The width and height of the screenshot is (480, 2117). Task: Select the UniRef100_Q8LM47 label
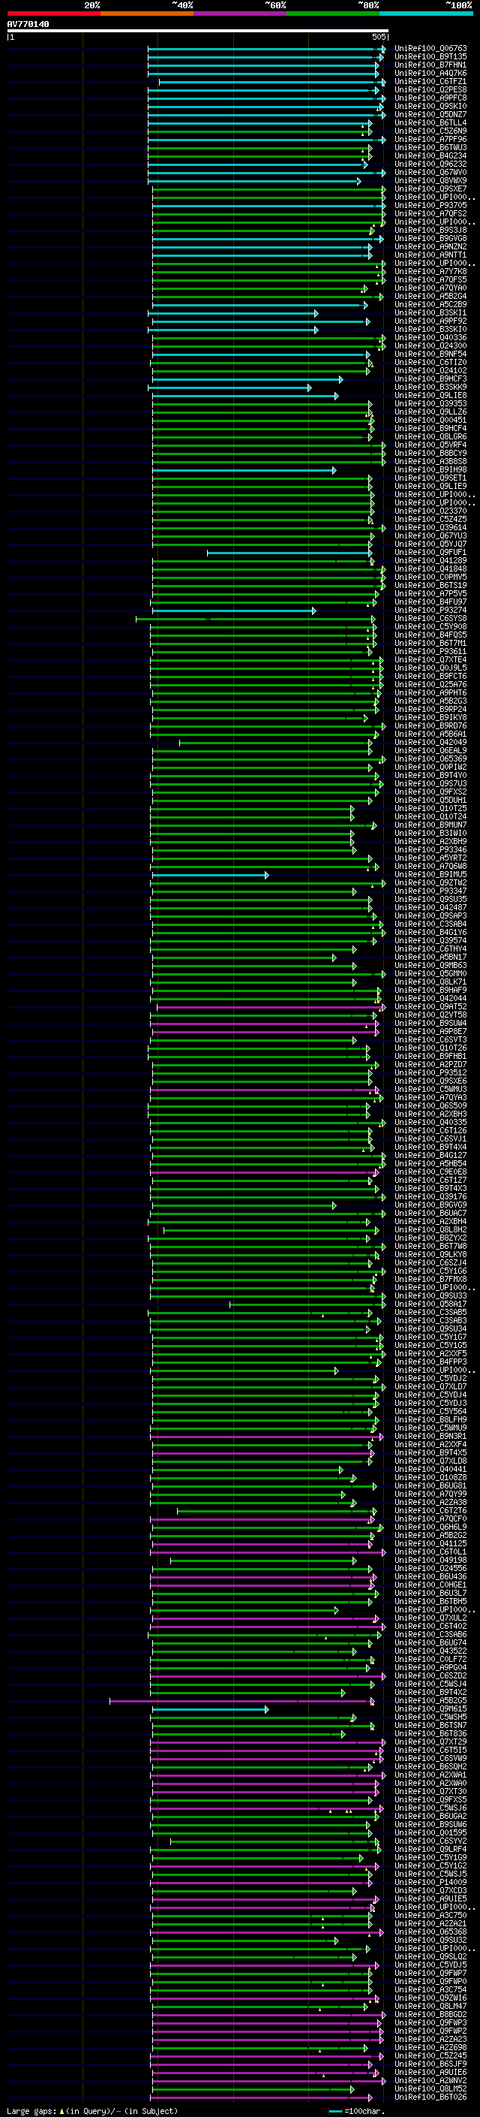point(430,2005)
